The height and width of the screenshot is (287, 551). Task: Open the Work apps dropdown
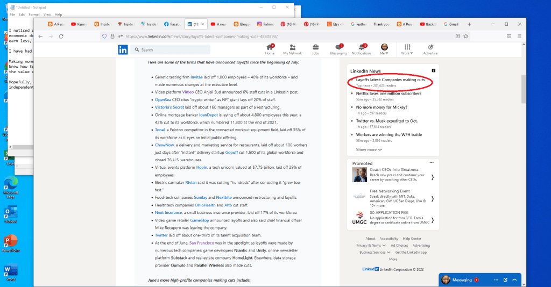pyautogui.click(x=407, y=49)
